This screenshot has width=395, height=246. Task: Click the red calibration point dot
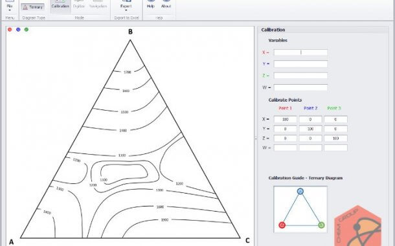10,30
